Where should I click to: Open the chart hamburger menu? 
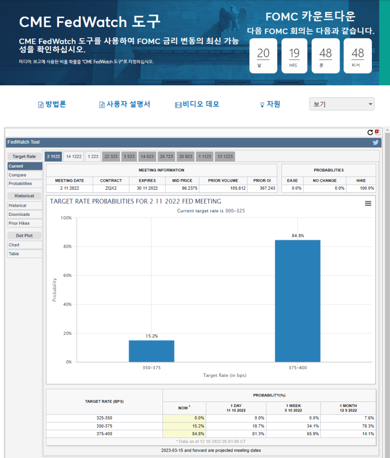coord(368,203)
